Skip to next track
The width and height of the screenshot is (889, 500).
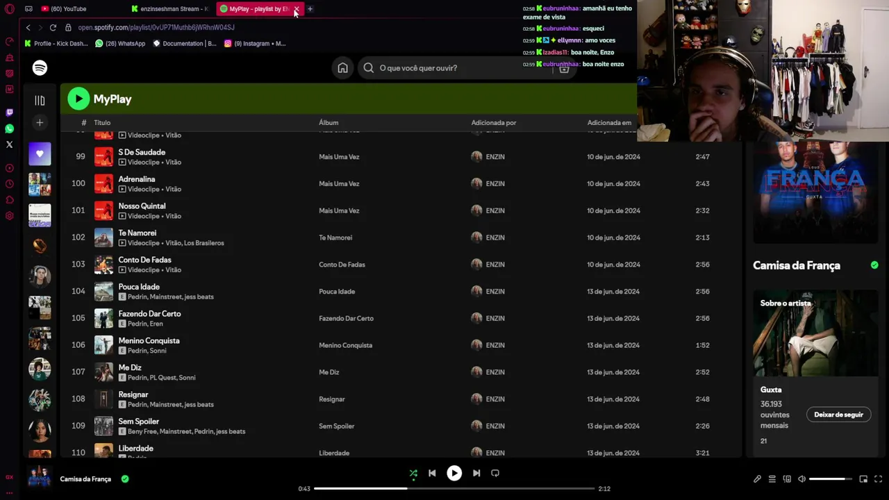point(476,473)
